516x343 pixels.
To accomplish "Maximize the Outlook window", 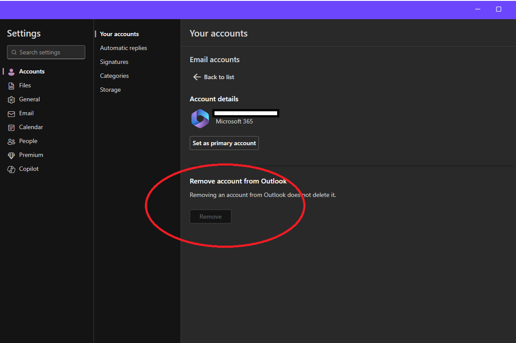I will (499, 9).
